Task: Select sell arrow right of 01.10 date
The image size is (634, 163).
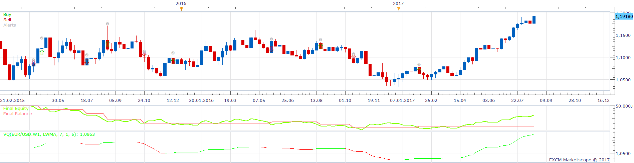Action: coord(354,56)
